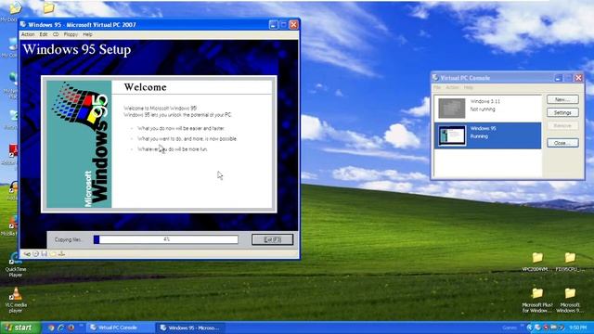Select the Windows 3.11 virtual machine entry
The width and height of the screenshot is (594, 334).
pos(488,109)
